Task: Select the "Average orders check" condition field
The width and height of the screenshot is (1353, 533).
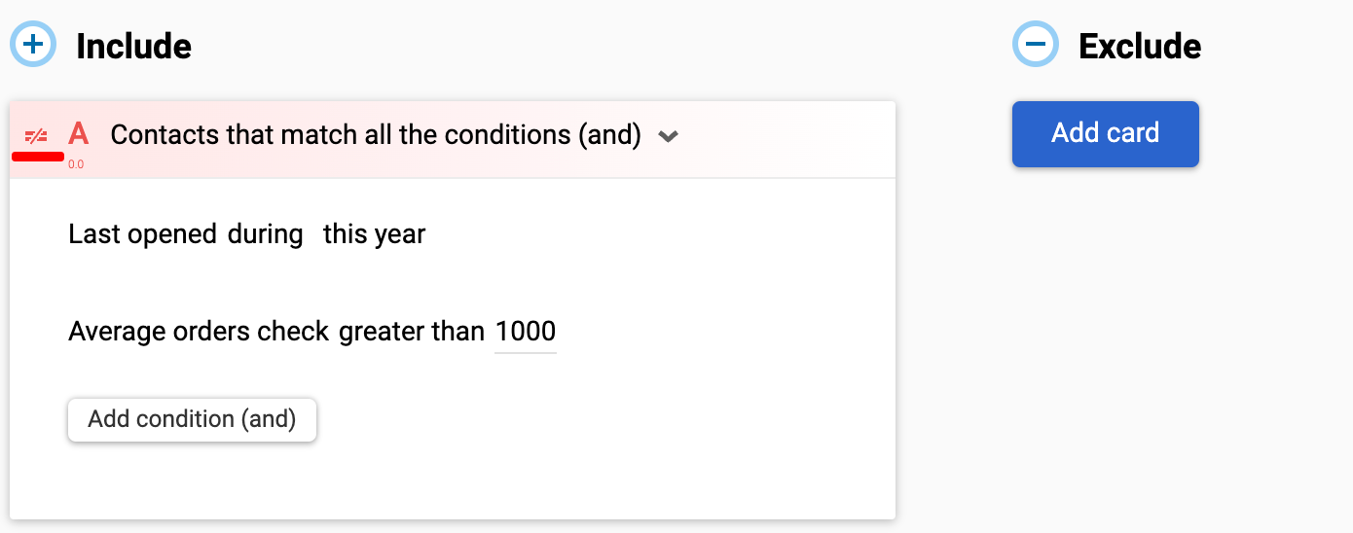Action: click(199, 332)
